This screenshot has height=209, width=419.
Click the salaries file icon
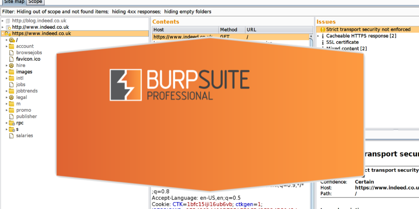(x=12, y=136)
